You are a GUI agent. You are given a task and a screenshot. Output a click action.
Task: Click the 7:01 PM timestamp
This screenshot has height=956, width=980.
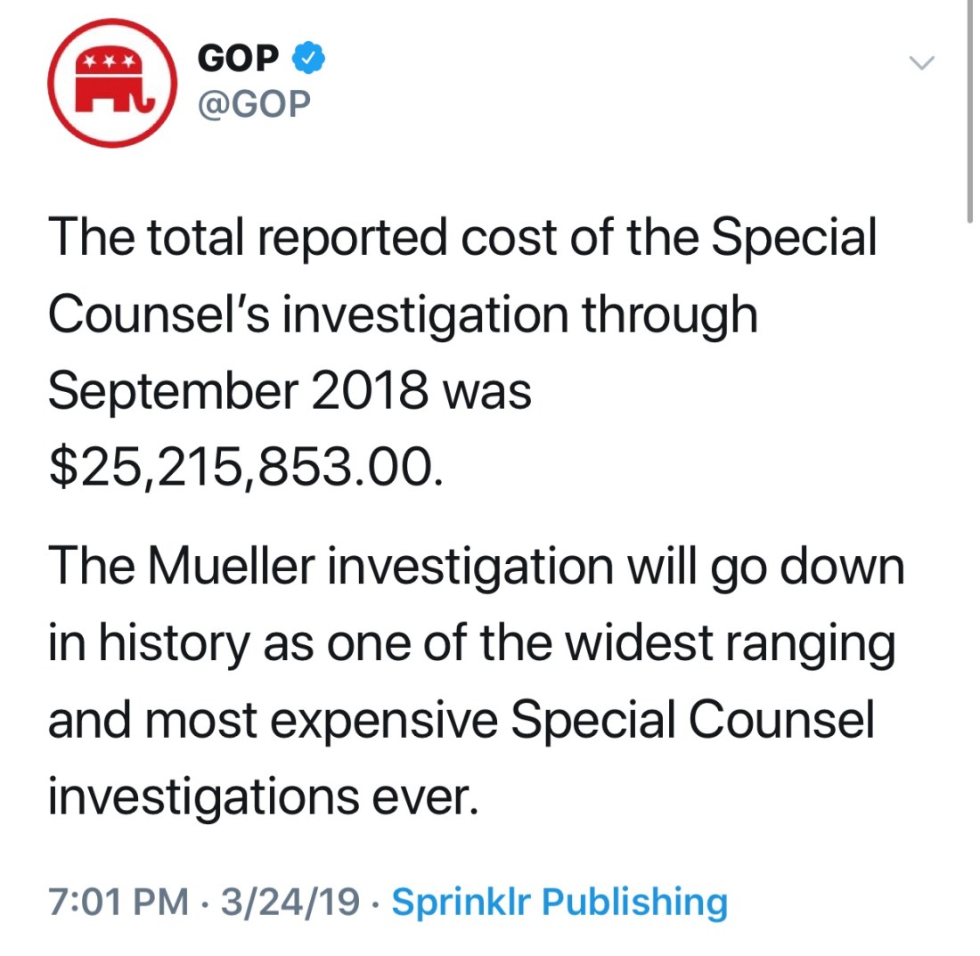[117, 902]
